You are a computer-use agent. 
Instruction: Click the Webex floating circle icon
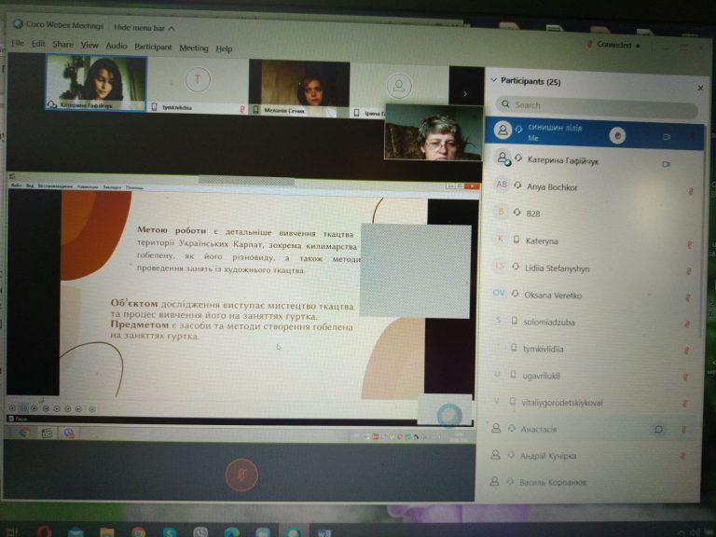pos(448,415)
